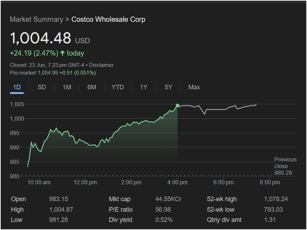Click the P/E ratio value 56.98
The height and width of the screenshot is (230, 307).
tap(163, 210)
